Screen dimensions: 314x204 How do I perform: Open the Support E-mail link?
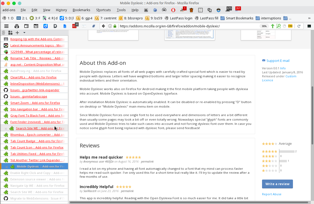(278, 61)
